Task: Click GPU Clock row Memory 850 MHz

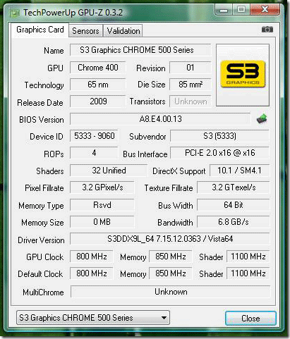Action: coord(171,257)
